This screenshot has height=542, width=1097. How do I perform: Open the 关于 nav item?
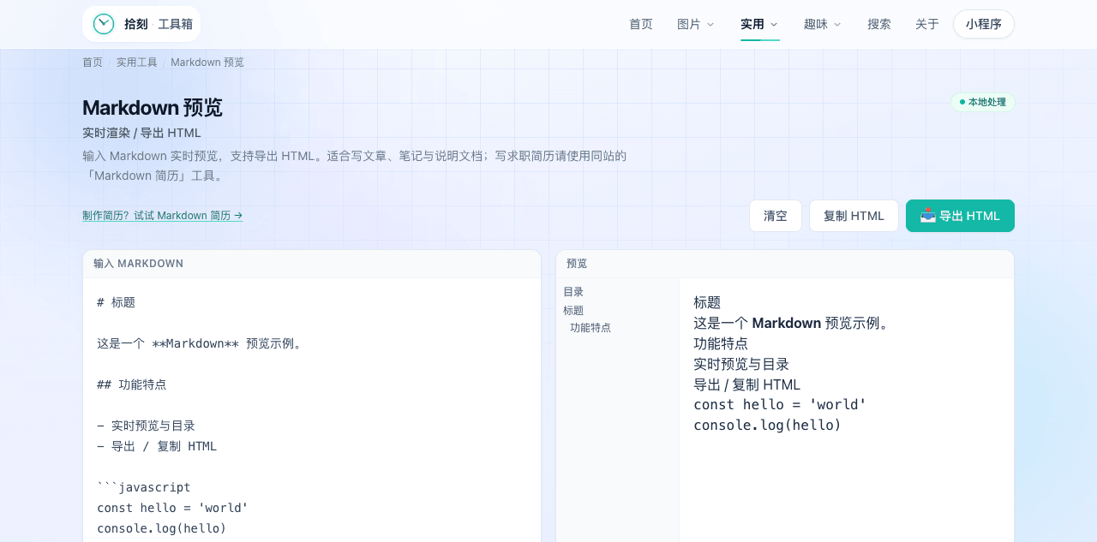927,24
